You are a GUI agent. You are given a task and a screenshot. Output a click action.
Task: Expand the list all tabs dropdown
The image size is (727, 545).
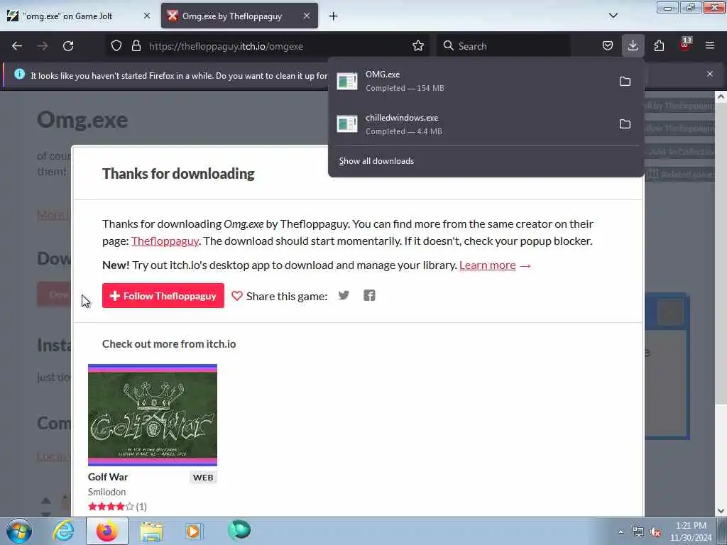point(613,16)
